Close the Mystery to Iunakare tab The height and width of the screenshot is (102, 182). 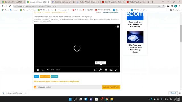(49, 2)
